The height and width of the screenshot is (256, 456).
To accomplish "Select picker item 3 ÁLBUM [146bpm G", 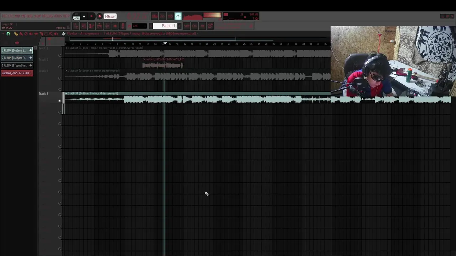I will point(17,50).
